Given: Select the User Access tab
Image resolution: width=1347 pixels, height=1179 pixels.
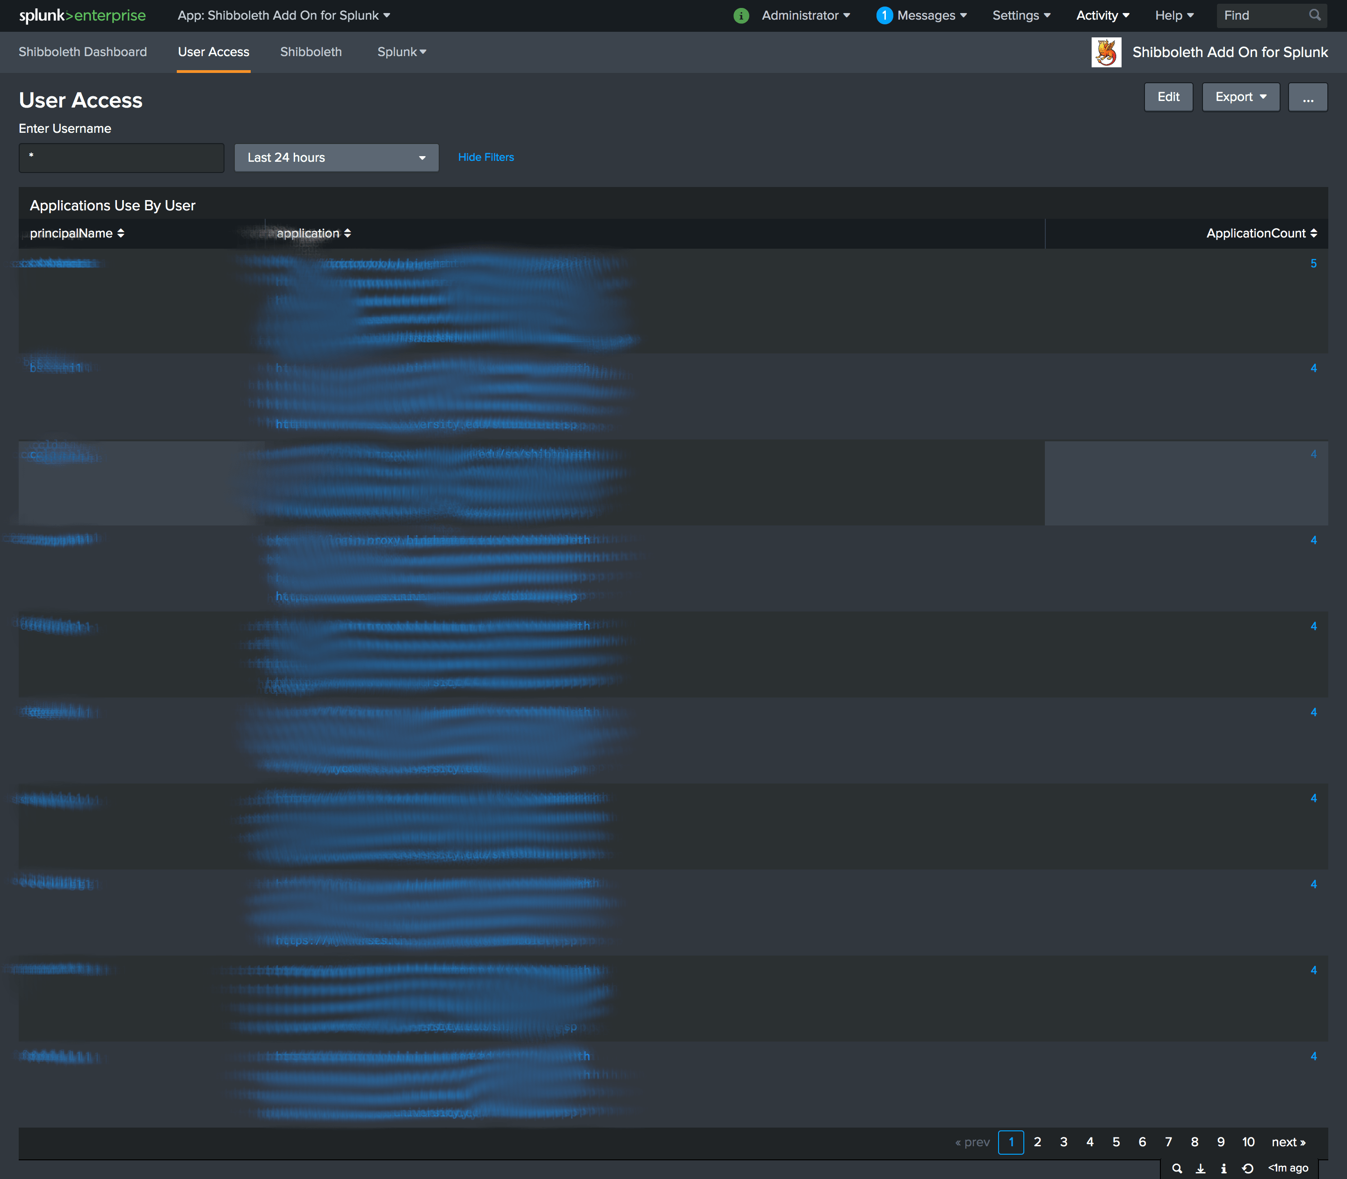Looking at the screenshot, I should pos(213,52).
